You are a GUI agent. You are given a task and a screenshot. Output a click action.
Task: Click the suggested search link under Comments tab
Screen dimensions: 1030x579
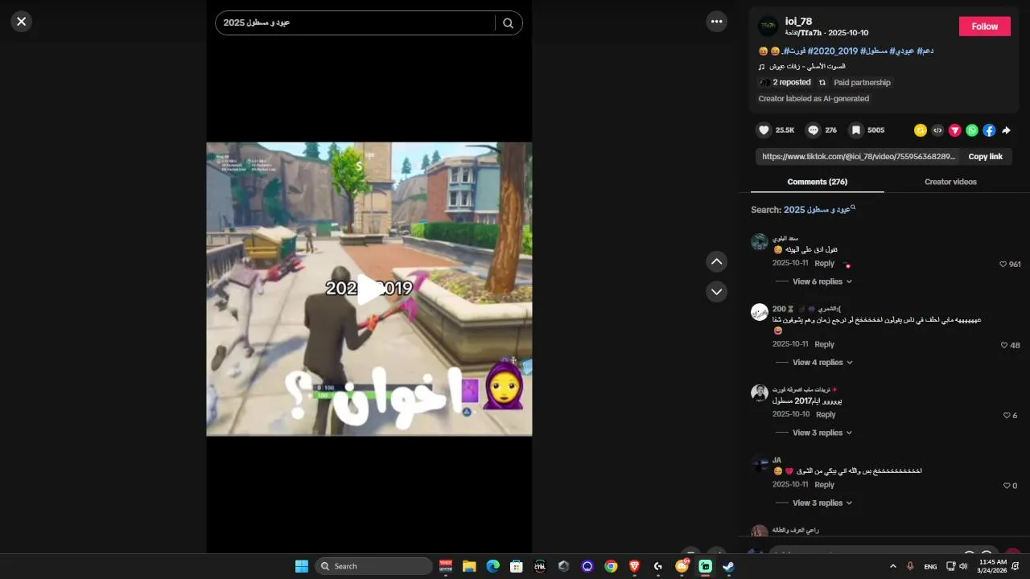coord(820,210)
